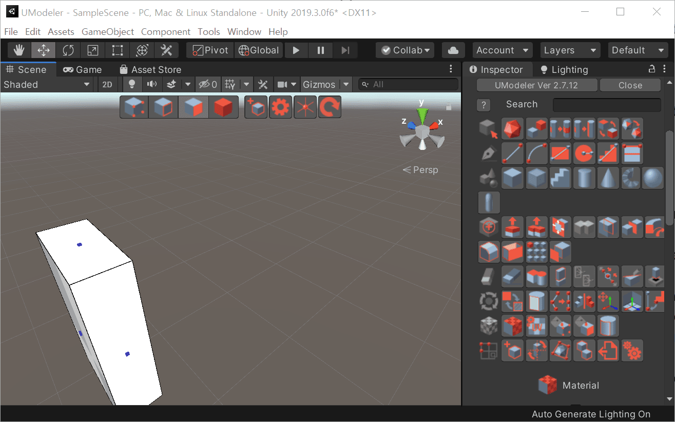Switch to the Asset Store tab
Image resolution: width=675 pixels, height=422 pixels.
[x=150, y=69]
